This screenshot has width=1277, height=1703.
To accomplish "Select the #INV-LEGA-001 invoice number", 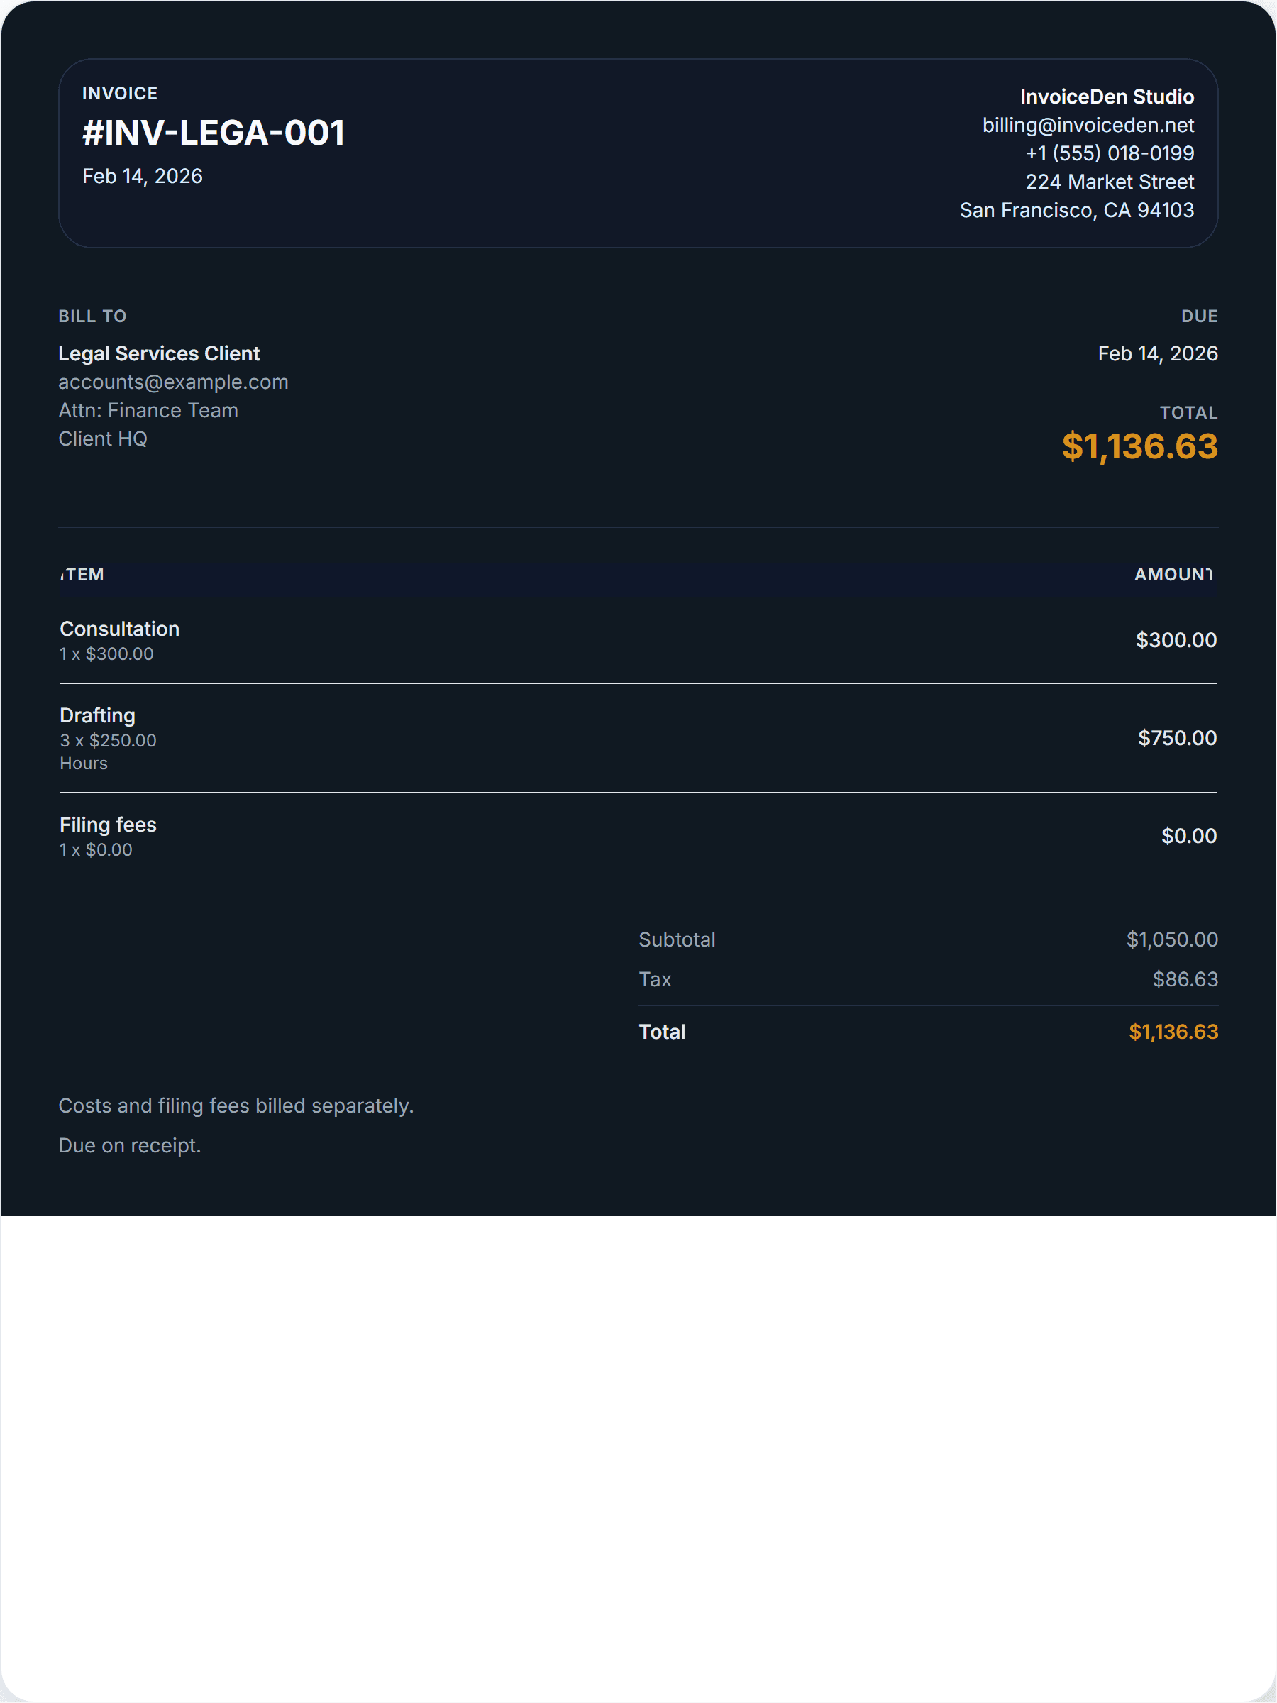I will (214, 133).
